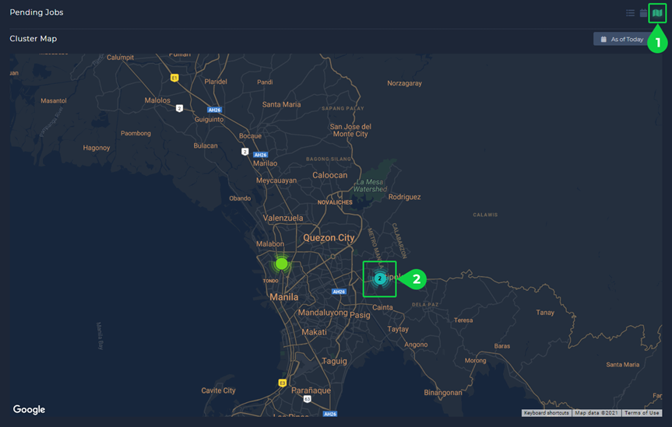672x427 pixels.
Task: Open Keyboard shortcuts on the map
Action: 546,413
